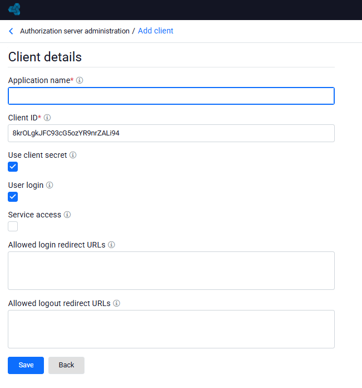The width and height of the screenshot is (362, 388).
Task: Click into the Client ID field
Action: pos(171,133)
